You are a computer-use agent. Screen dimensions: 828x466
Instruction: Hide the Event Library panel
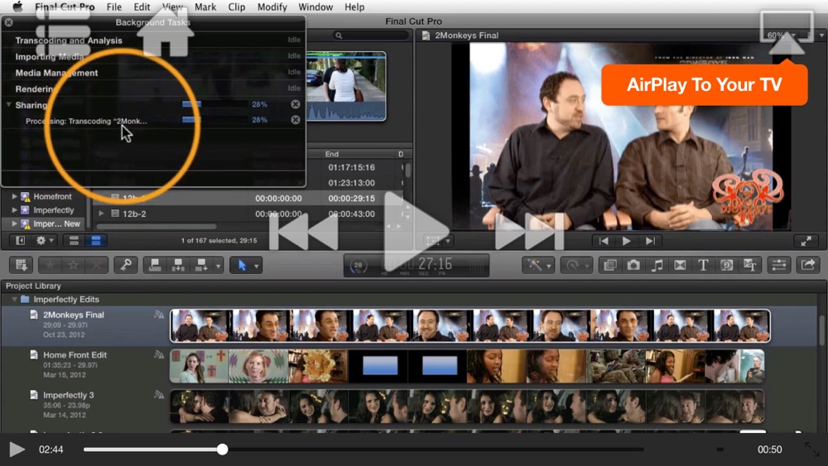pyautogui.click(x=20, y=241)
